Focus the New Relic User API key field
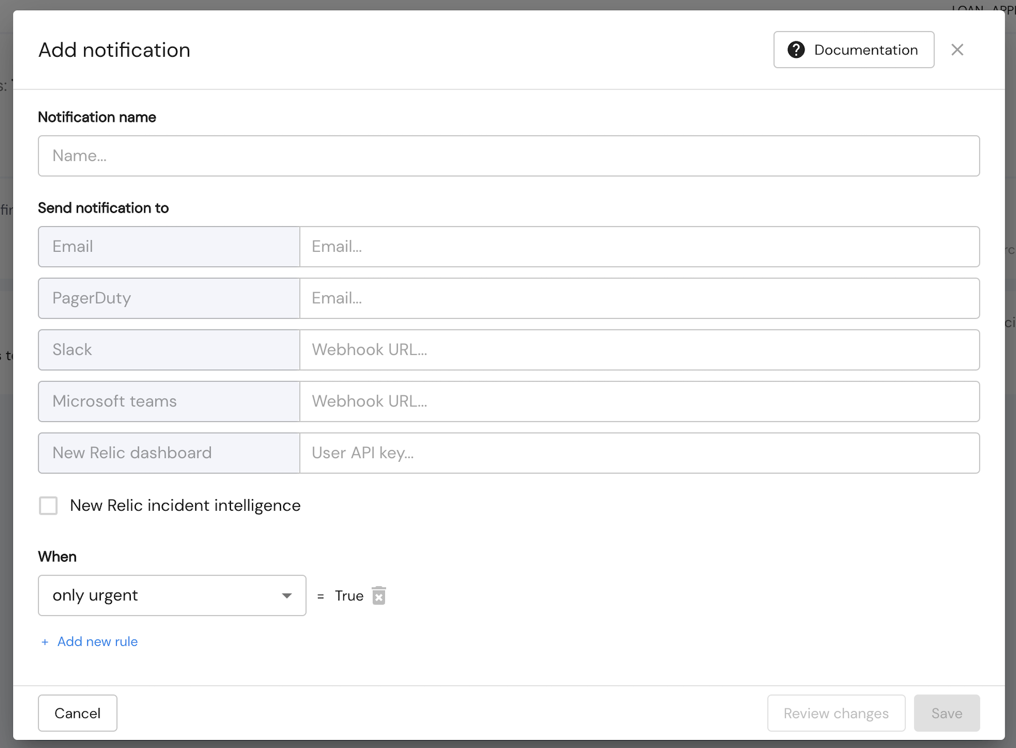The image size is (1016, 748). [x=639, y=453]
